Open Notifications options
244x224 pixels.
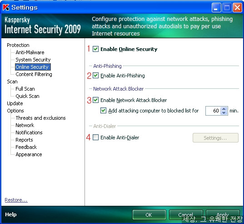[x=29, y=132]
